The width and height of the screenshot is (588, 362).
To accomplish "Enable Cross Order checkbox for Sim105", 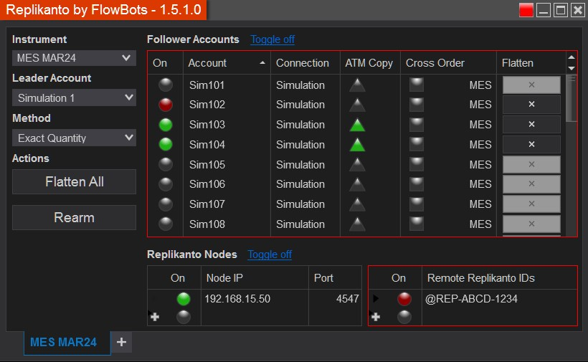I will [416, 164].
